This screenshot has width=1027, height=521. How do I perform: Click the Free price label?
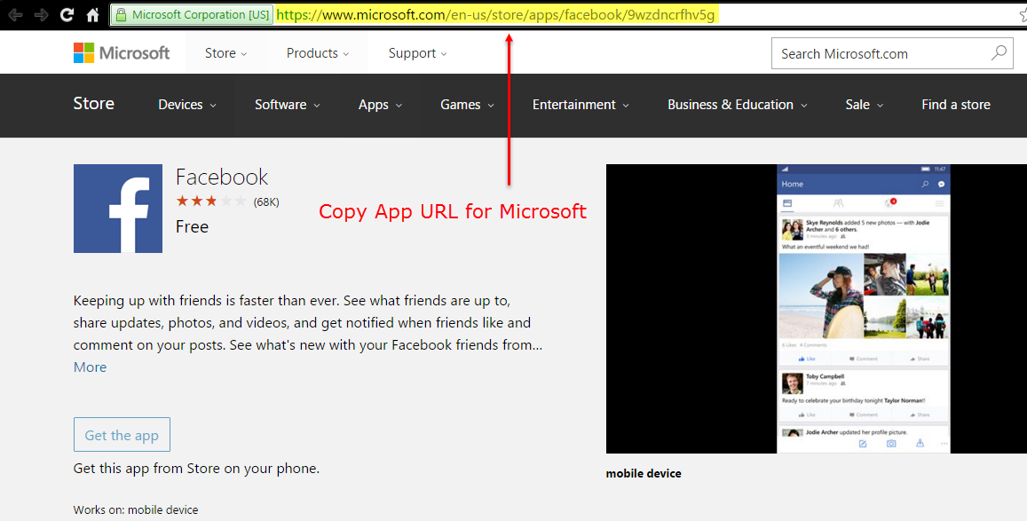pyautogui.click(x=192, y=226)
